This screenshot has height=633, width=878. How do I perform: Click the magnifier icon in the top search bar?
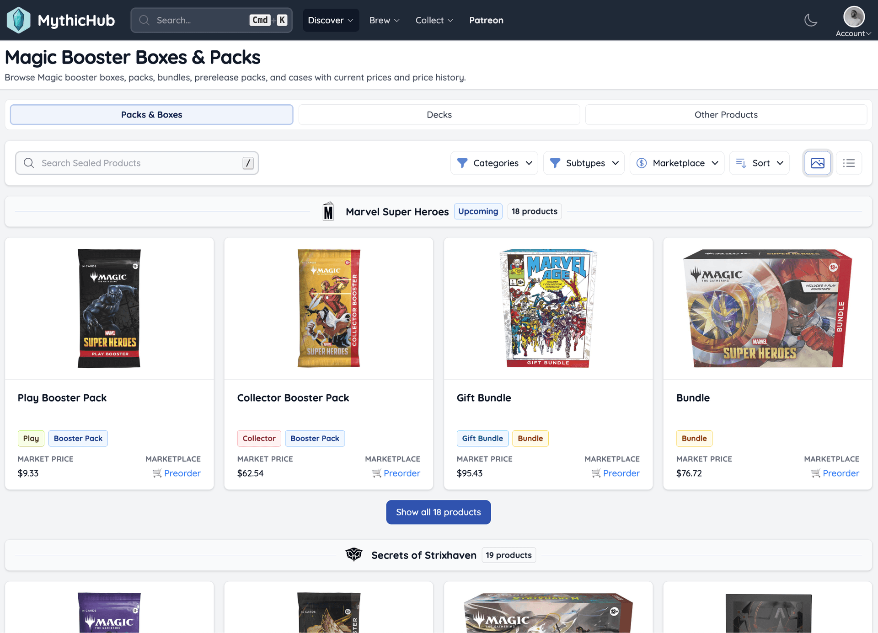coord(144,20)
